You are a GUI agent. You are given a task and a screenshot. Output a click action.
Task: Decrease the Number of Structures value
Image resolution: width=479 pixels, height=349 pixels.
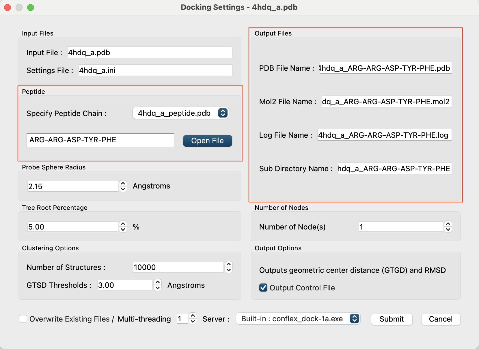click(x=229, y=270)
